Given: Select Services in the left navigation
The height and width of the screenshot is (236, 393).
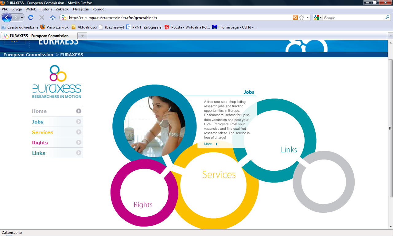Looking at the screenshot, I should tap(42, 132).
